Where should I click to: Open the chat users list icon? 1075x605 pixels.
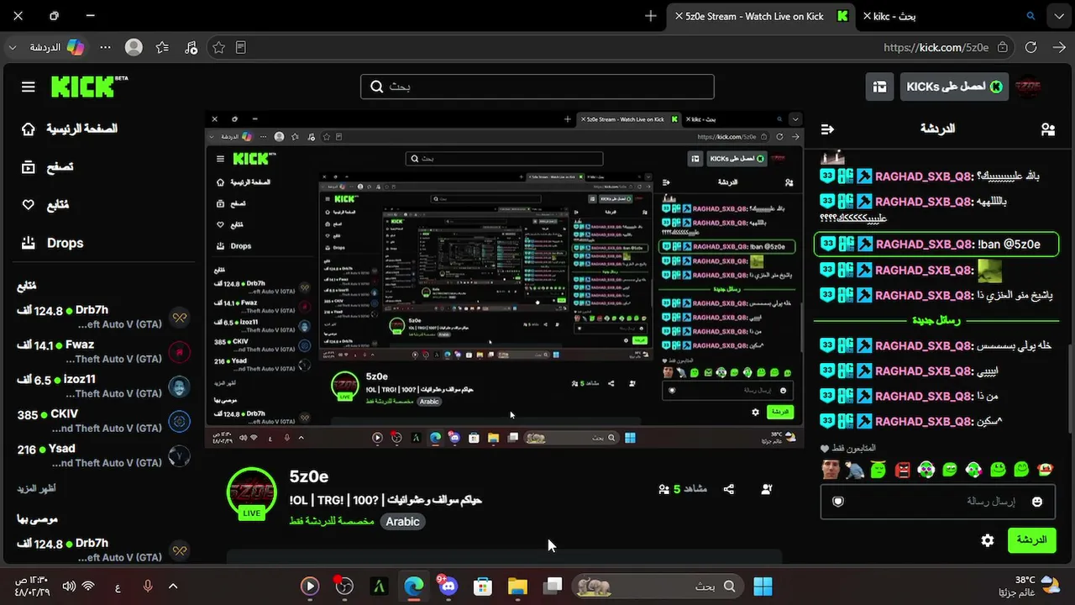[1047, 129]
